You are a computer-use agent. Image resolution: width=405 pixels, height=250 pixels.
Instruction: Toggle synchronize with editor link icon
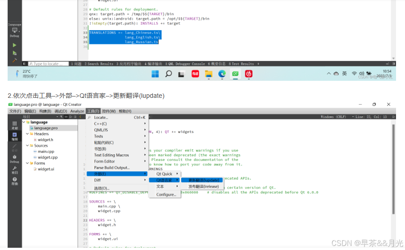click(66, 117)
